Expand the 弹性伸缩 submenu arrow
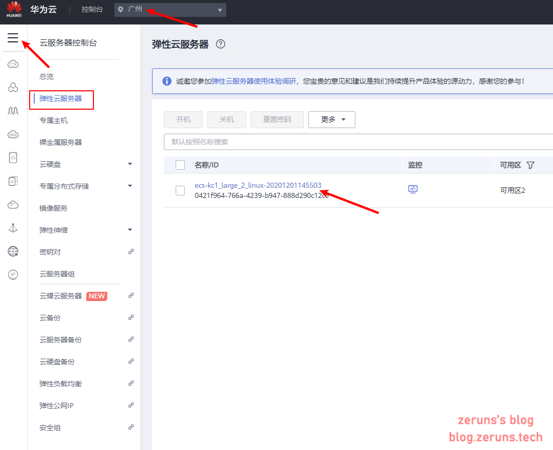Screen dimensions: 553x450 point(130,230)
